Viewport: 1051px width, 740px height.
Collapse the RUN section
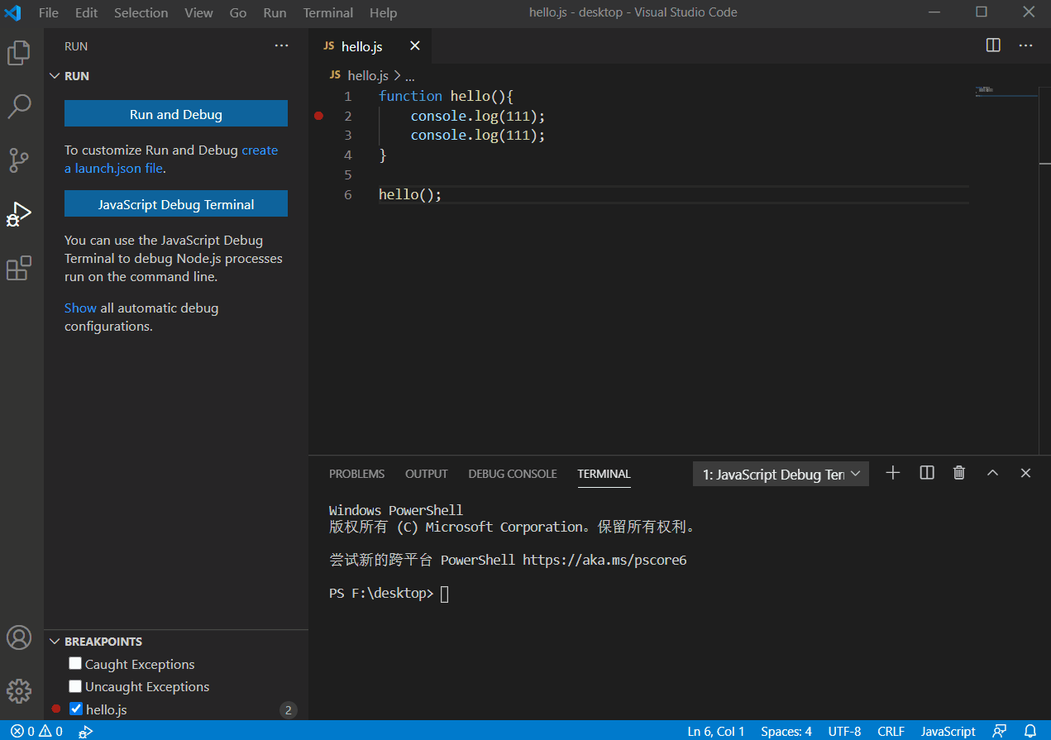pyautogui.click(x=55, y=75)
